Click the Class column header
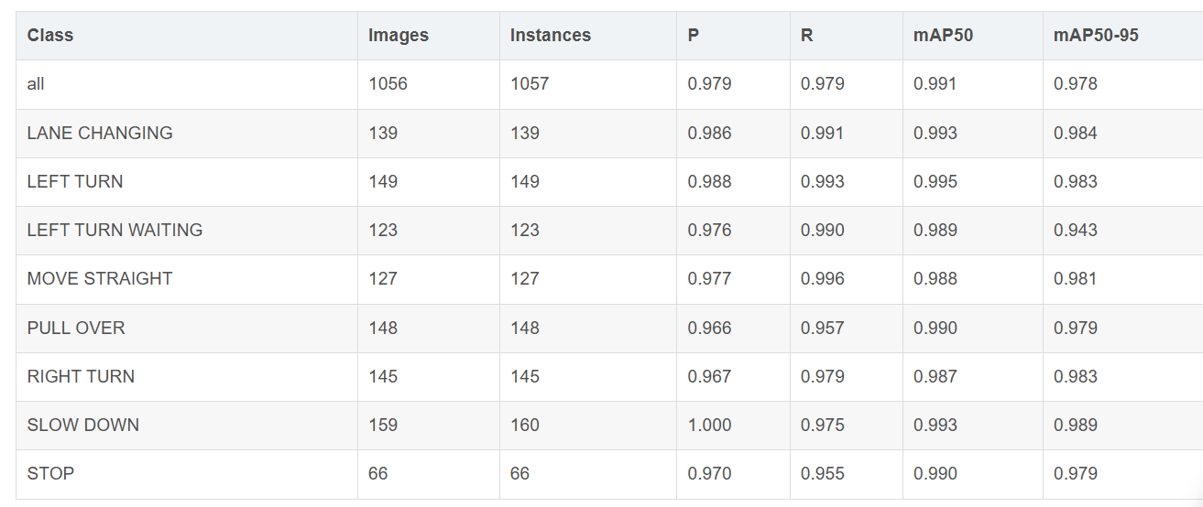This screenshot has height=507, width=1203. tap(50, 36)
